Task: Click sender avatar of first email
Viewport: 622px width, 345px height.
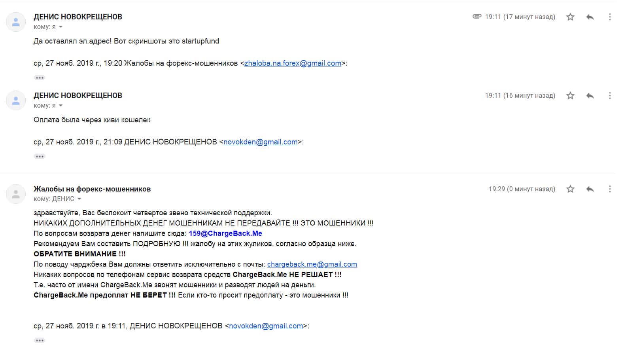Action: click(16, 22)
